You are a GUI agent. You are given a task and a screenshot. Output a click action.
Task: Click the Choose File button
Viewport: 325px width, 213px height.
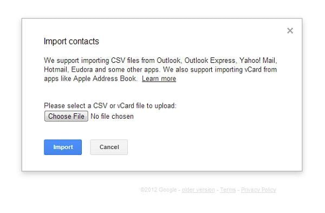pyautogui.click(x=66, y=116)
